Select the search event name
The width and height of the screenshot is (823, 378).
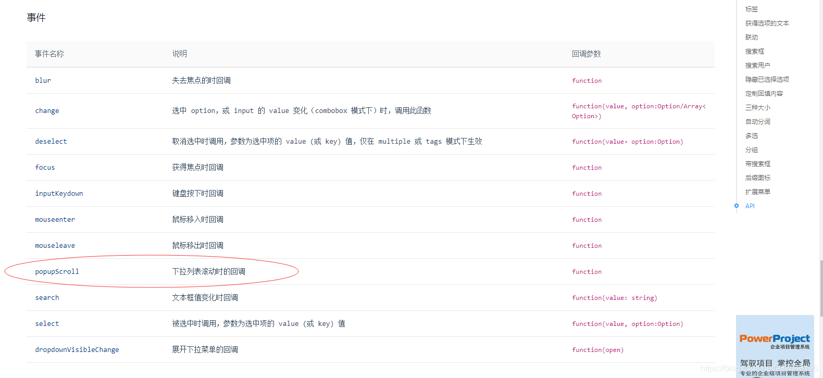(x=47, y=298)
